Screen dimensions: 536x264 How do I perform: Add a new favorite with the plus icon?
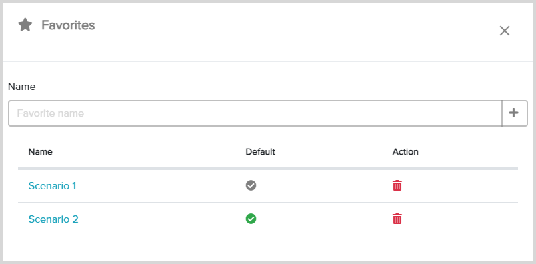pos(514,113)
